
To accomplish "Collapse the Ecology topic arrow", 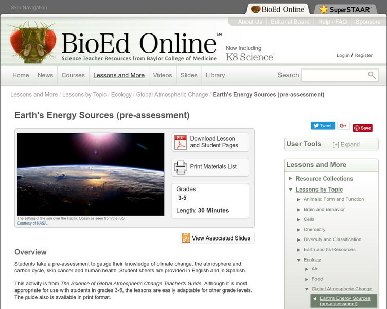I will click(298, 260).
